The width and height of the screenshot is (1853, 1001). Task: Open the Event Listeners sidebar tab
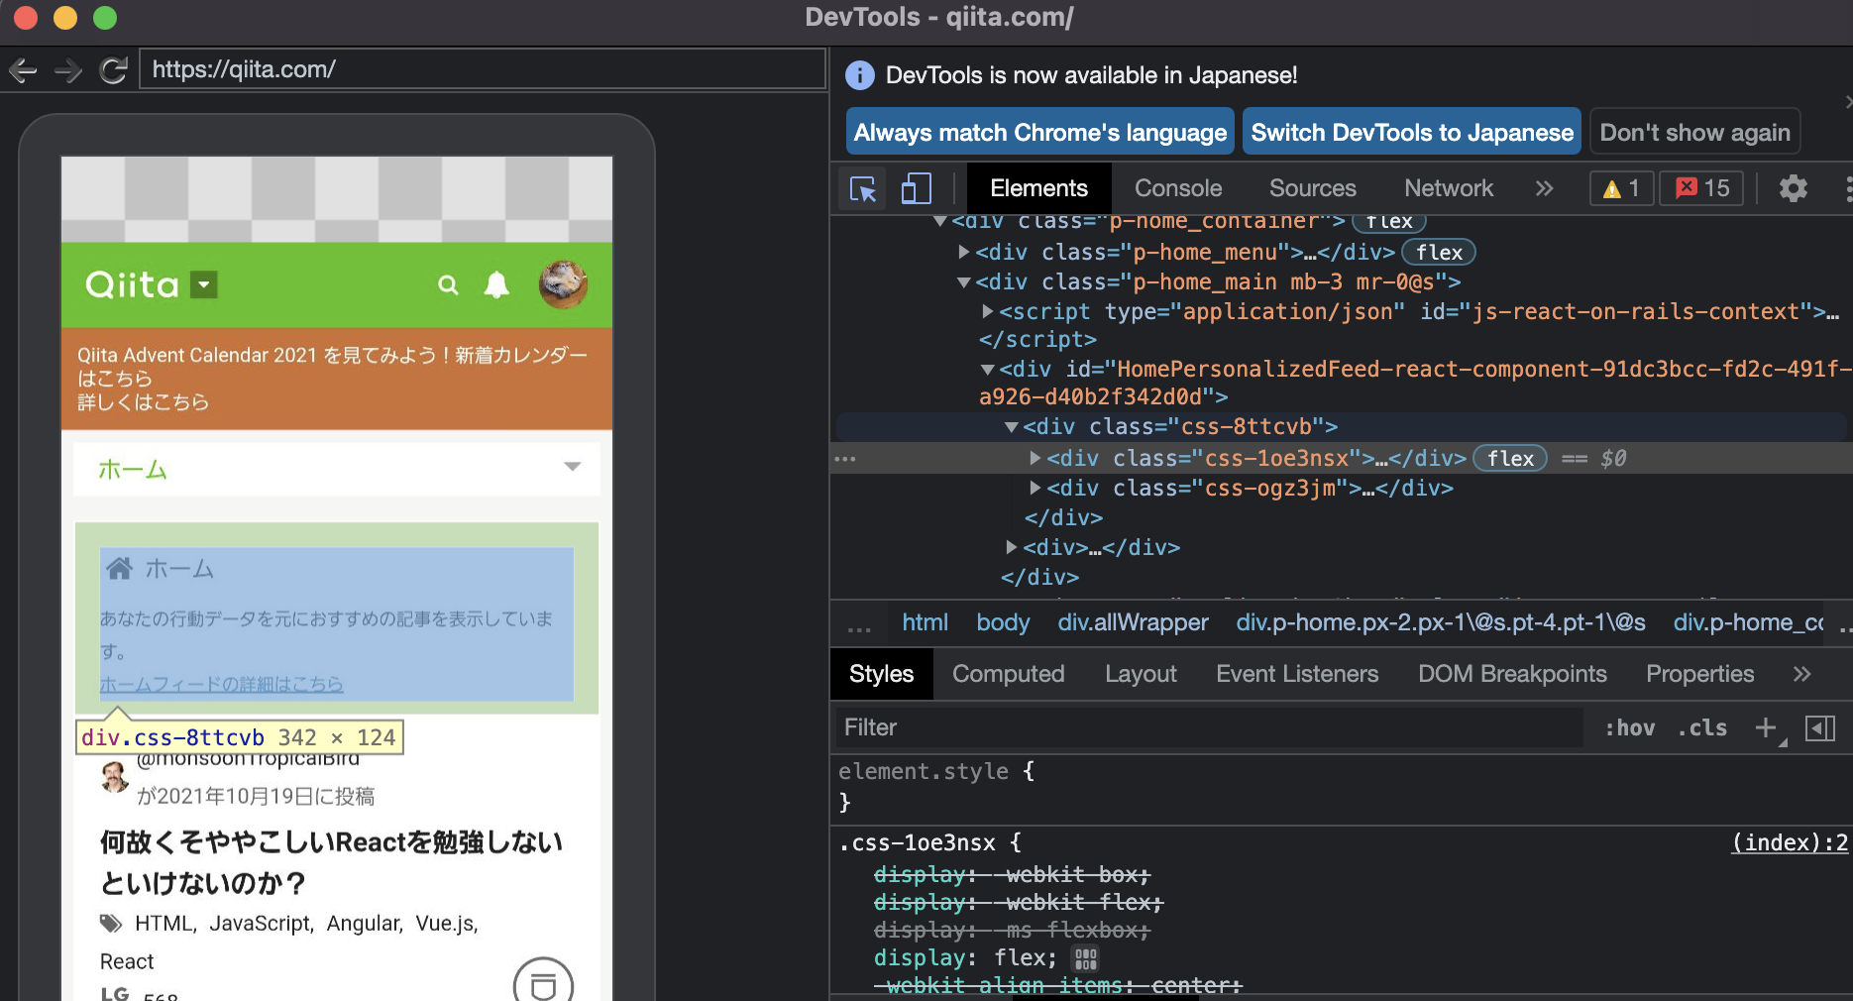point(1297,674)
